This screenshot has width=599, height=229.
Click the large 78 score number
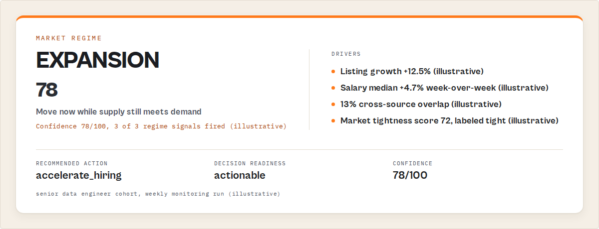coord(47,90)
